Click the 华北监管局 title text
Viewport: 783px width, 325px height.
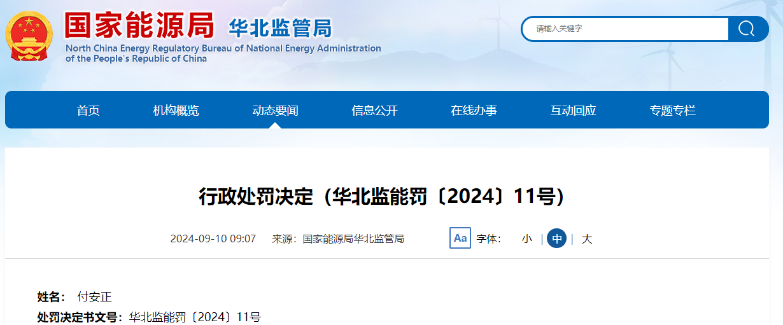280,27
